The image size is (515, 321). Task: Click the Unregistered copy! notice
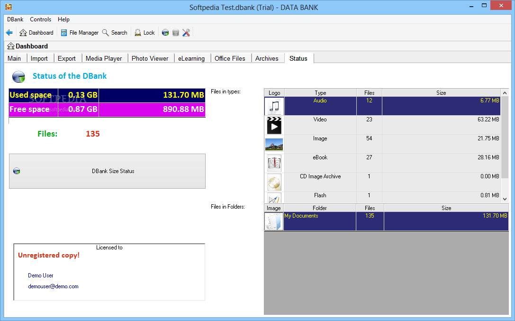point(49,255)
